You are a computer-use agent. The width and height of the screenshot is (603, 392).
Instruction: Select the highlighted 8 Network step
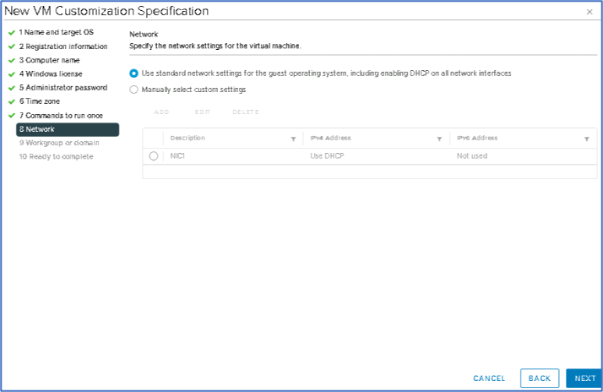(x=68, y=129)
